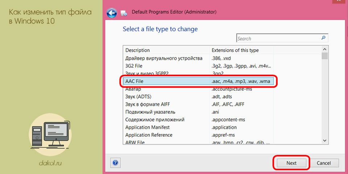Select the Подвижный указатель row
348x174 pixels.
(x=198, y=112)
